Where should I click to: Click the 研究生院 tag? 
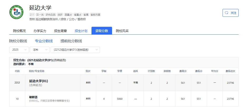tap(51, 14)
